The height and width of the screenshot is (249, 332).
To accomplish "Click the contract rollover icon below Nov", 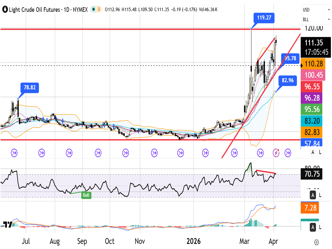I will [x=154, y=153].
